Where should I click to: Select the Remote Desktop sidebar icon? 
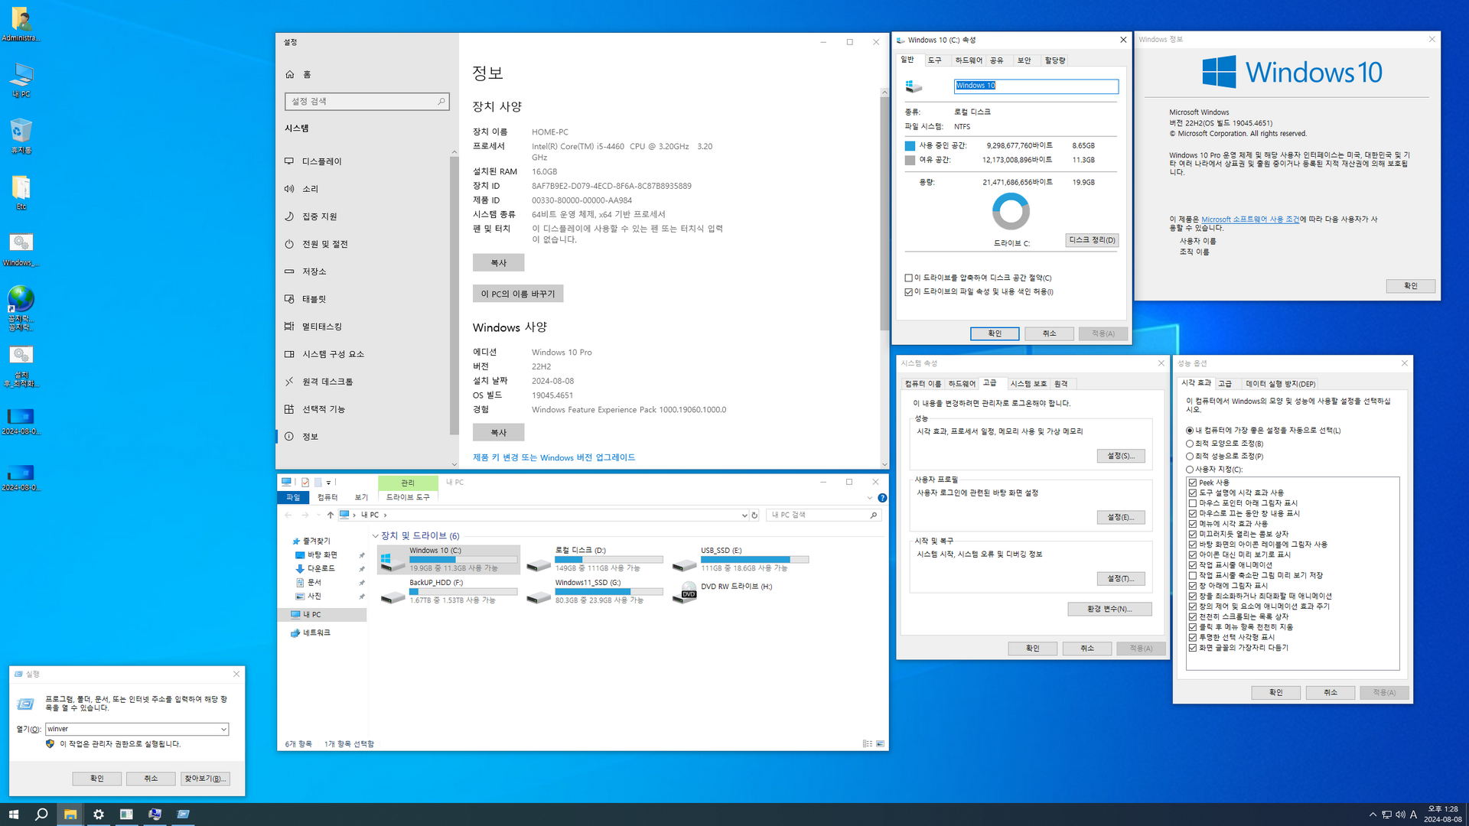coord(289,382)
